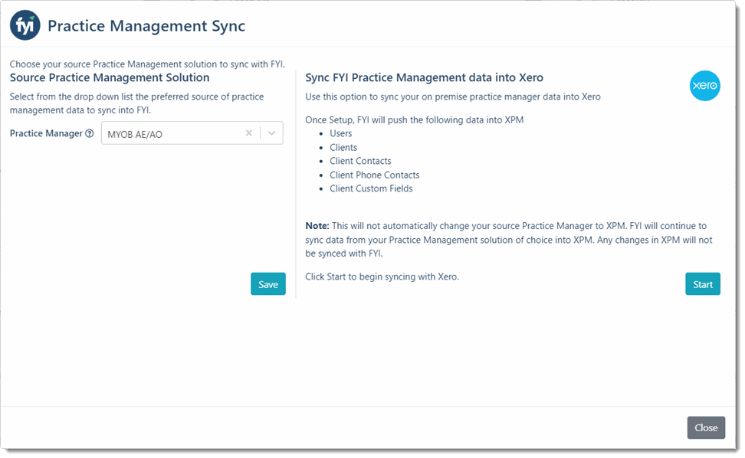Click the circular question mark beside Practice Manager

pyautogui.click(x=90, y=133)
